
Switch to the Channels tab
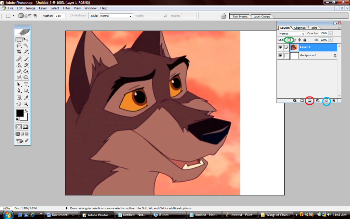pyautogui.click(x=299, y=28)
